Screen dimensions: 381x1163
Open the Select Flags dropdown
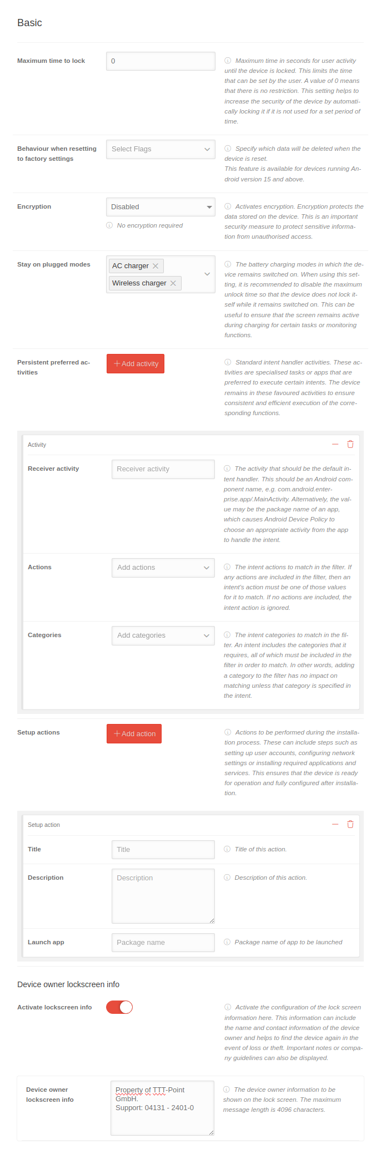click(x=161, y=149)
